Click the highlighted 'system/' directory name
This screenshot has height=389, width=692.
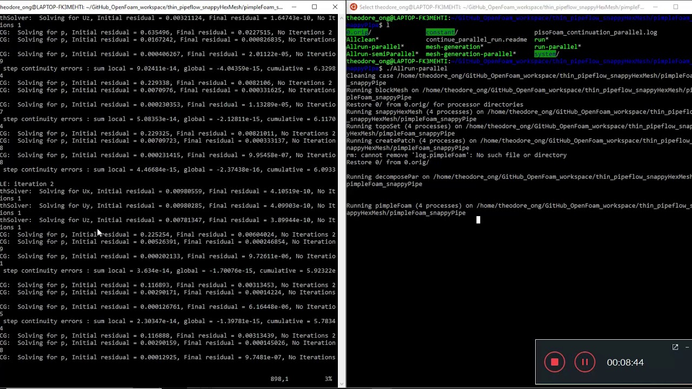547,54
